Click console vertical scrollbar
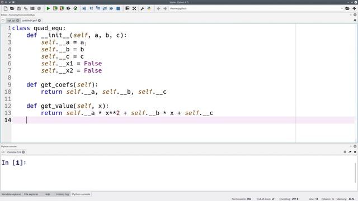This screenshot has height=201, width=358. point(356,173)
